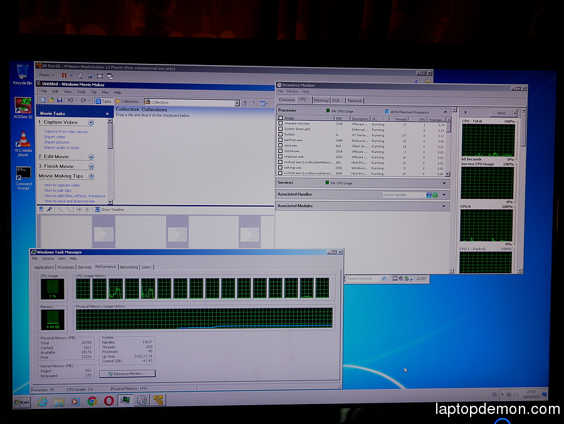Image resolution: width=564 pixels, height=424 pixels.
Task: Open the Networking tab in Task Manager
Action: 128,267
